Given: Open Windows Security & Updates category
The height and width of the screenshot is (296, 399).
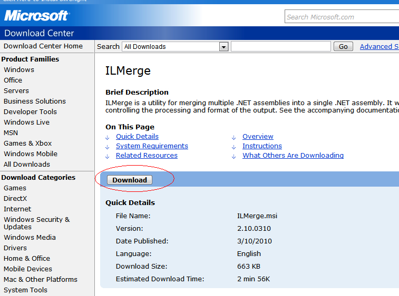Looking at the screenshot, I should [37, 223].
